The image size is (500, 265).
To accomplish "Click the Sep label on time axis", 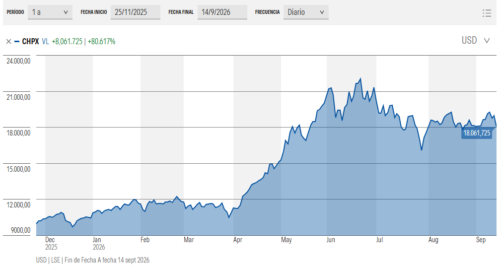I will tap(481, 240).
